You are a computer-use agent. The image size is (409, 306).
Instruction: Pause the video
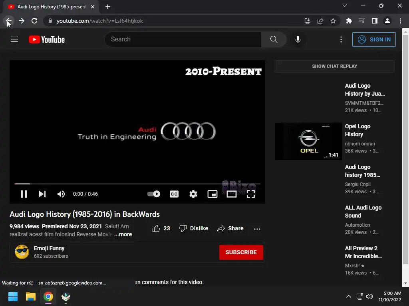tap(24, 194)
